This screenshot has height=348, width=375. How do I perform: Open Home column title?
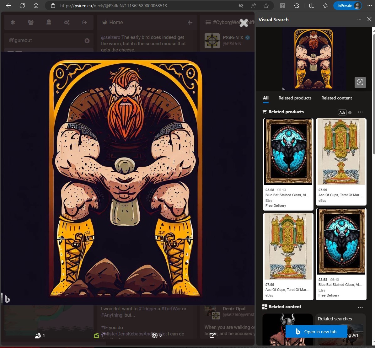pyautogui.click(x=116, y=22)
